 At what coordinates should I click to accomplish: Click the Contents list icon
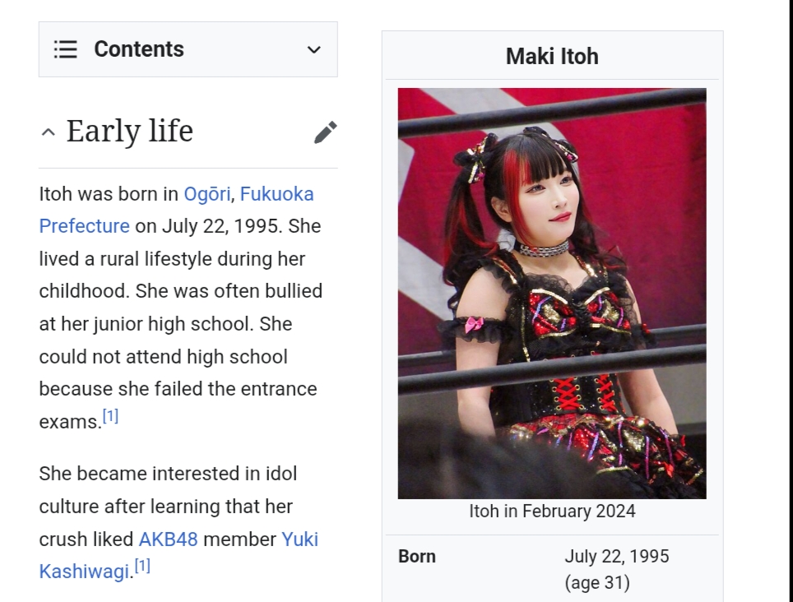coord(66,49)
